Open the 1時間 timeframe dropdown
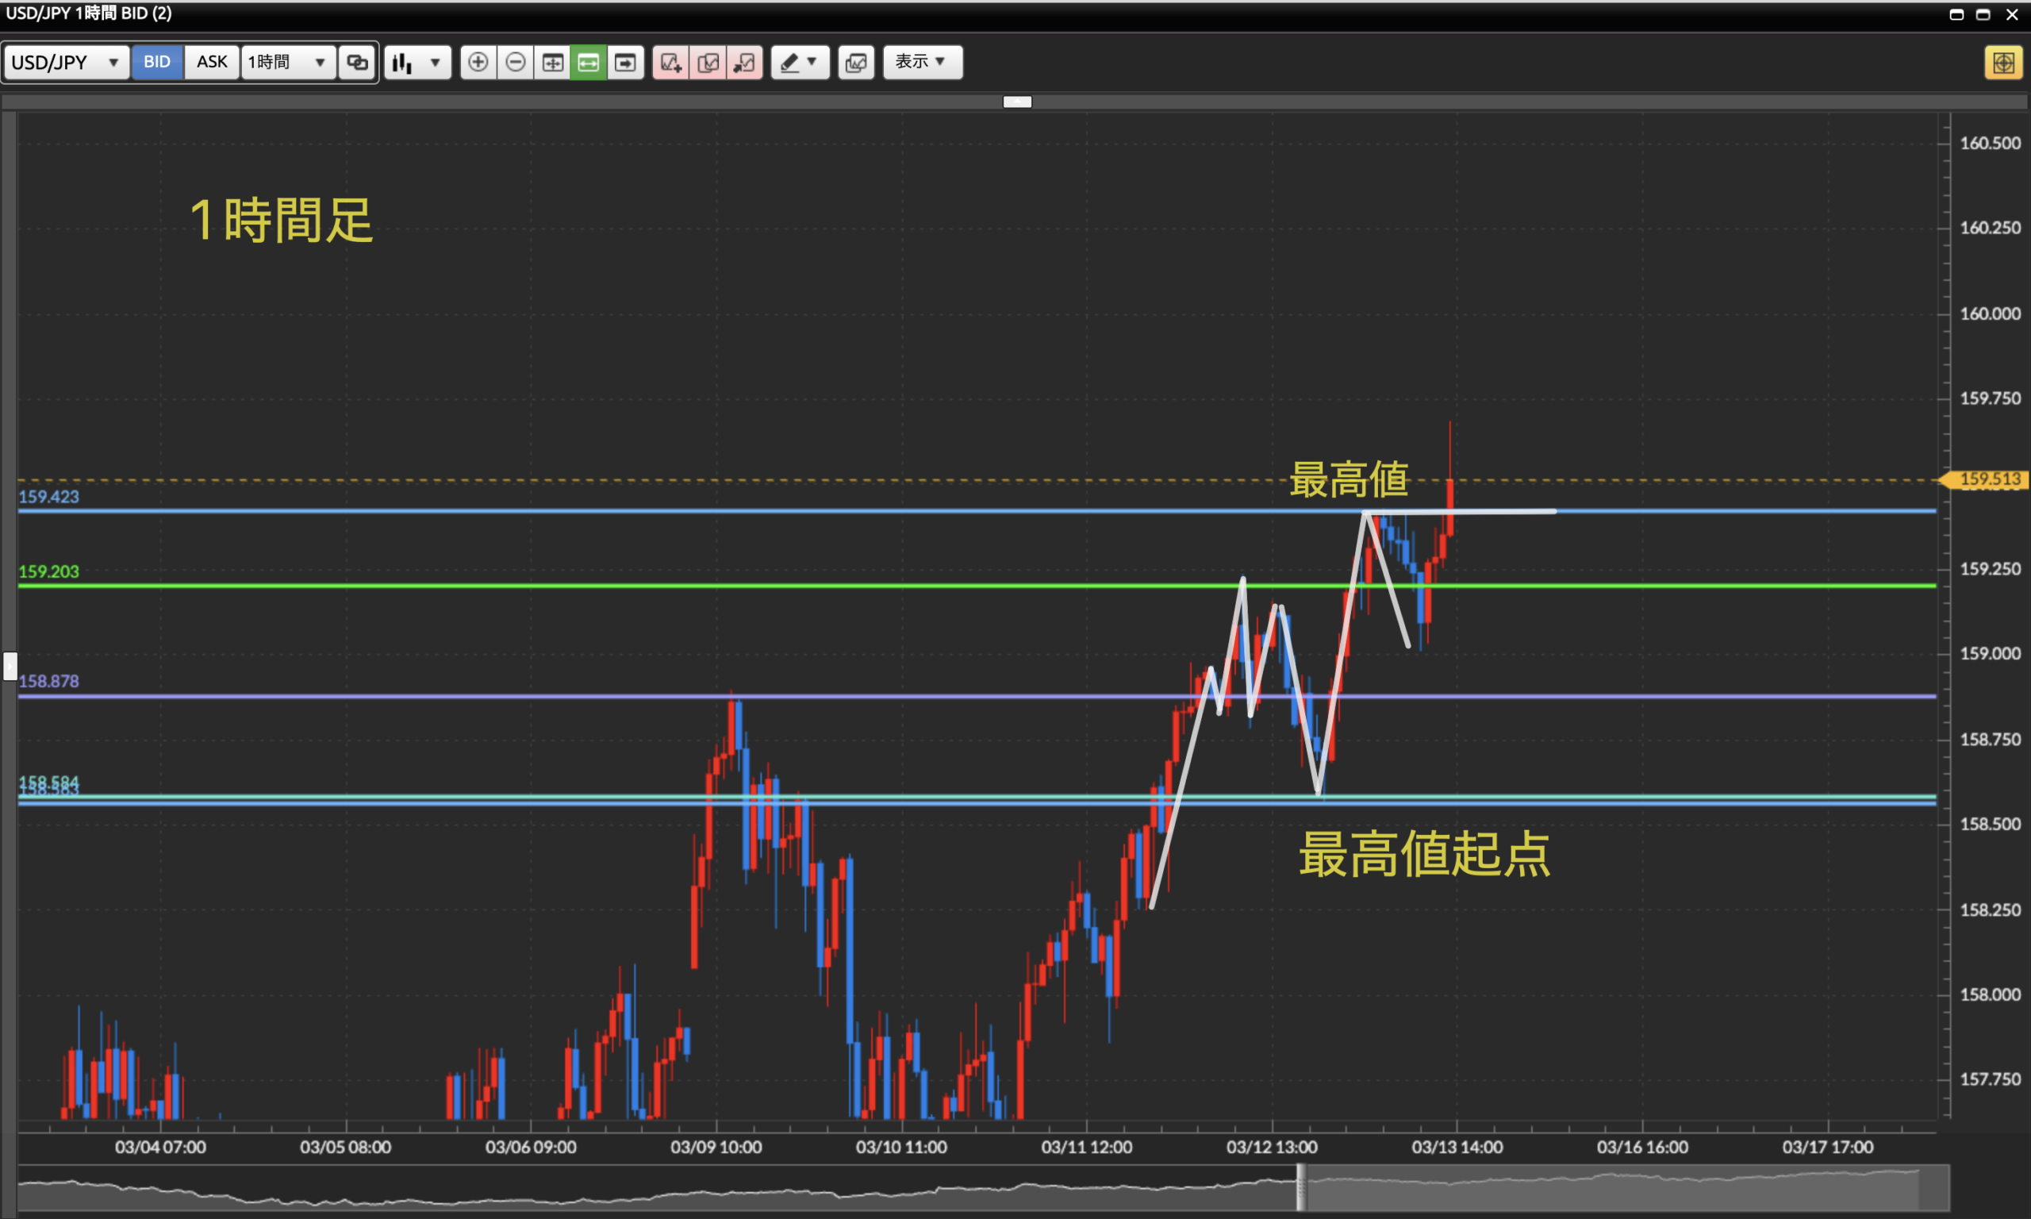Viewport: 2031px width, 1219px height. point(287,63)
